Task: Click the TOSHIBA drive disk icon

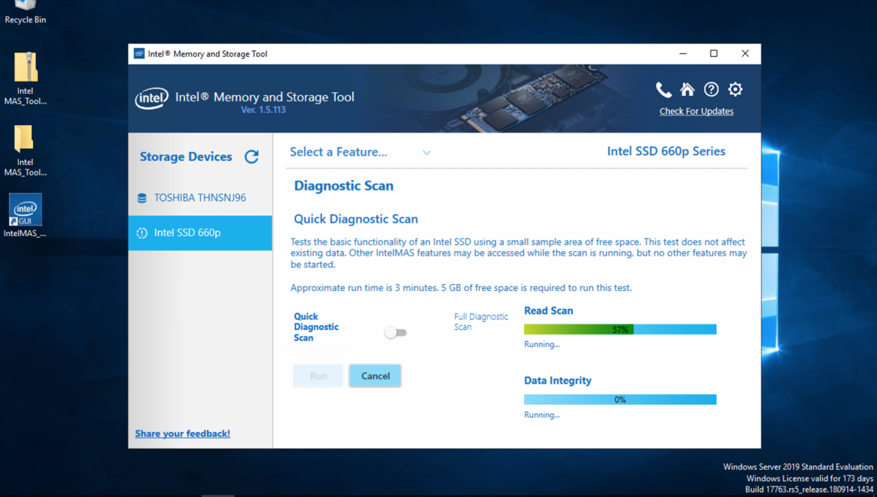Action: pos(142,198)
